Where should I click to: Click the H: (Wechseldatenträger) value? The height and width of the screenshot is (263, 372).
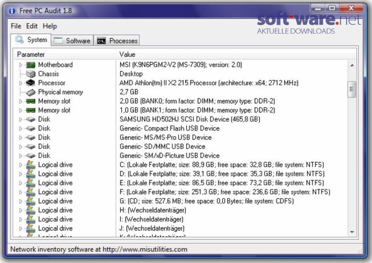[x=153, y=210]
